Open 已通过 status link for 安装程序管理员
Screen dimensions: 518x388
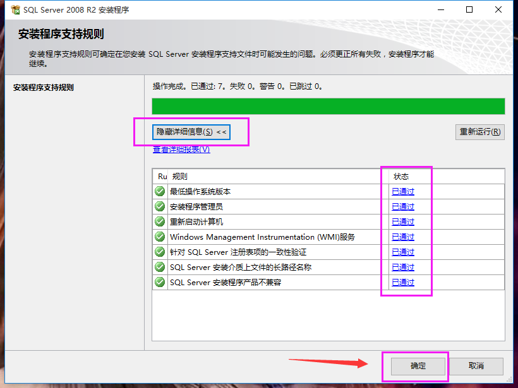(403, 206)
